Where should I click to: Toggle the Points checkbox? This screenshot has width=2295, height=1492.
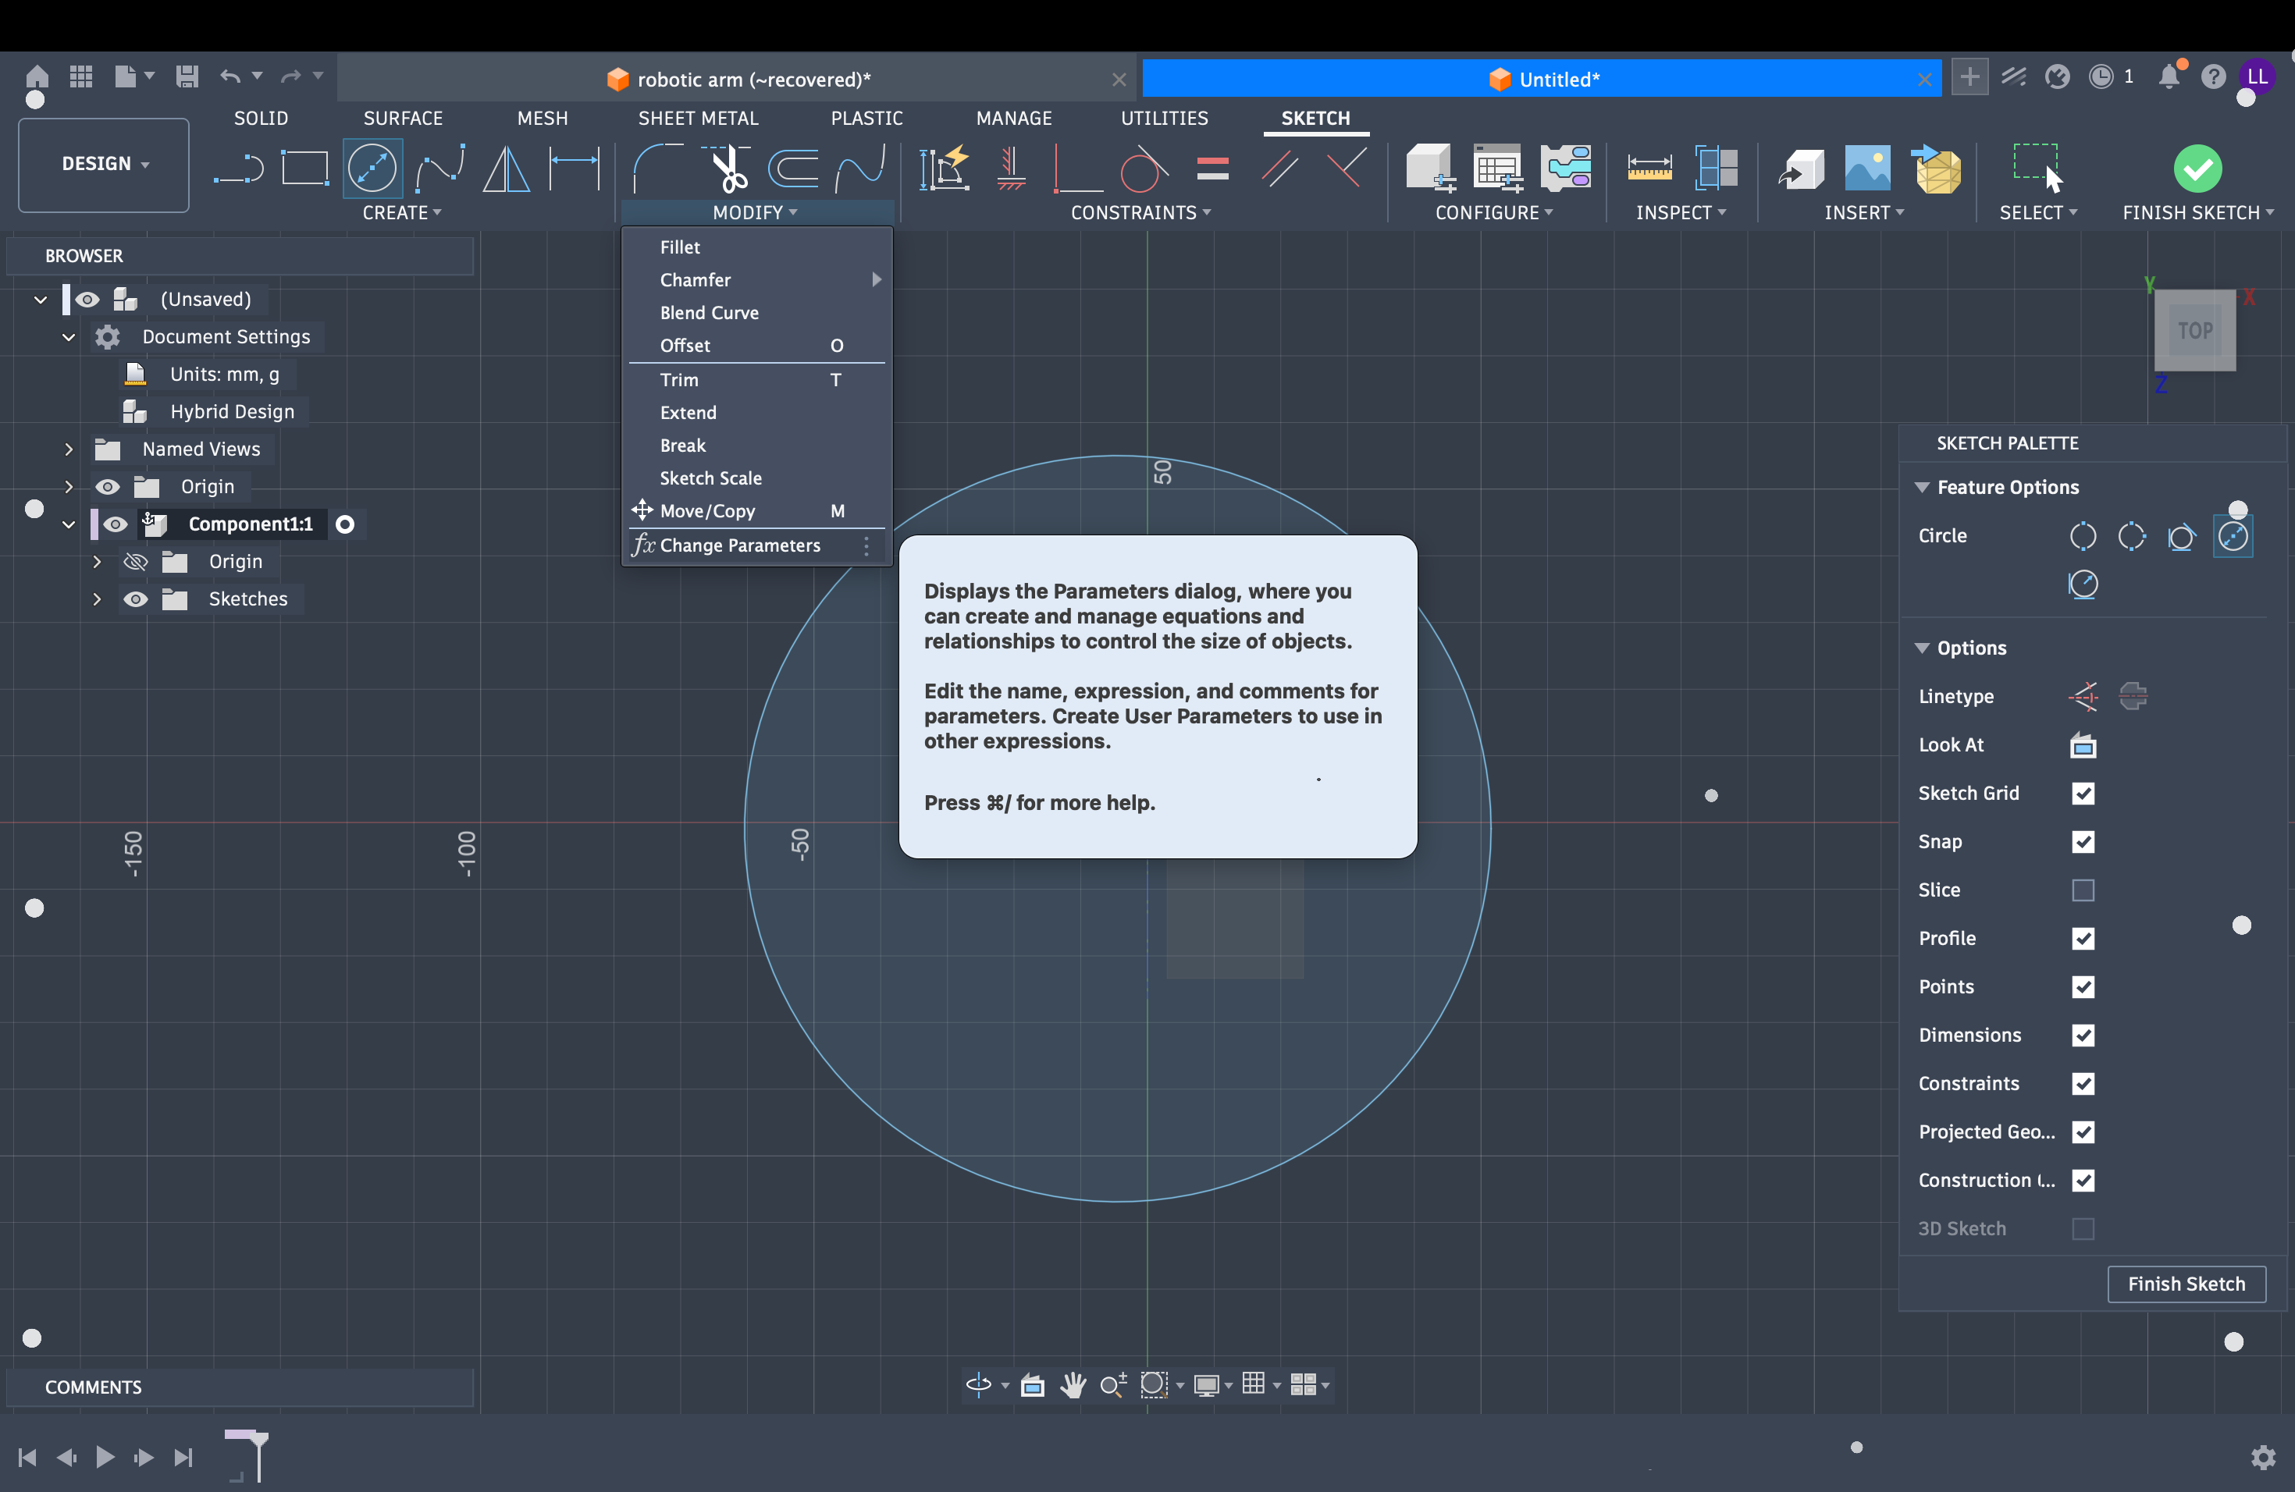pos(2083,987)
